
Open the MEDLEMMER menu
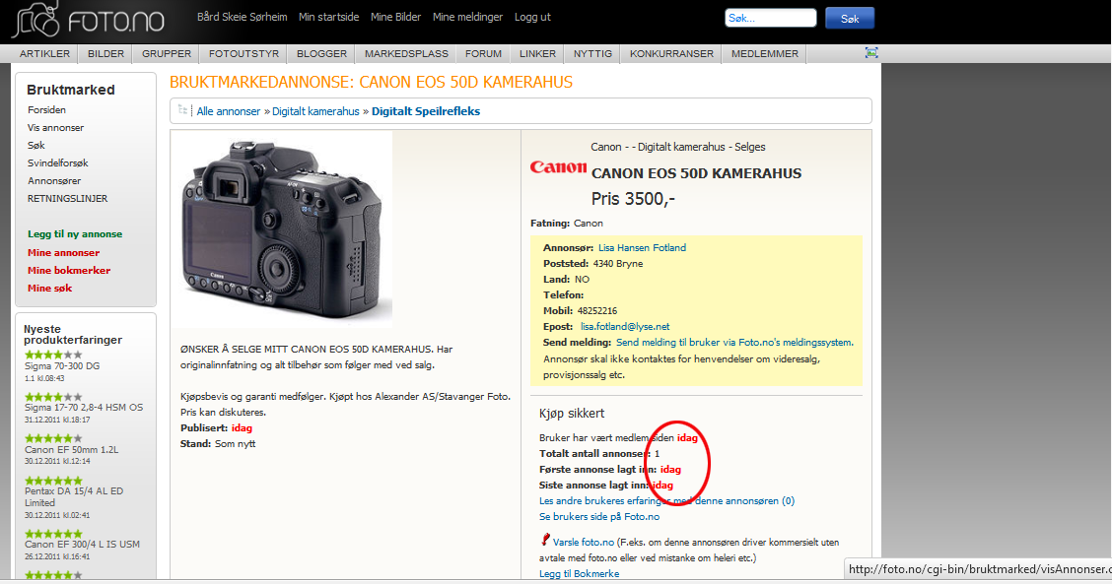765,54
